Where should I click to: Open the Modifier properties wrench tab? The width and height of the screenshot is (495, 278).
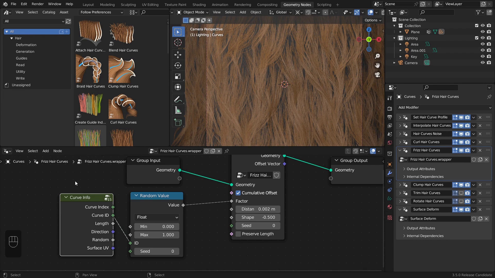click(x=390, y=173)
